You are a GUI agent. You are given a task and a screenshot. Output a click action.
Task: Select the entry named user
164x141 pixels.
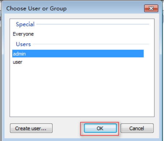pyautogui.click(x=18, y=62)
